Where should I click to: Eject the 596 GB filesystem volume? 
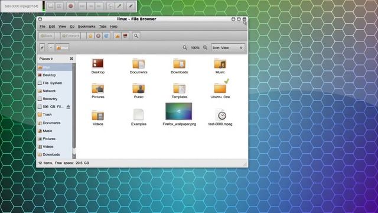(69, 106)
